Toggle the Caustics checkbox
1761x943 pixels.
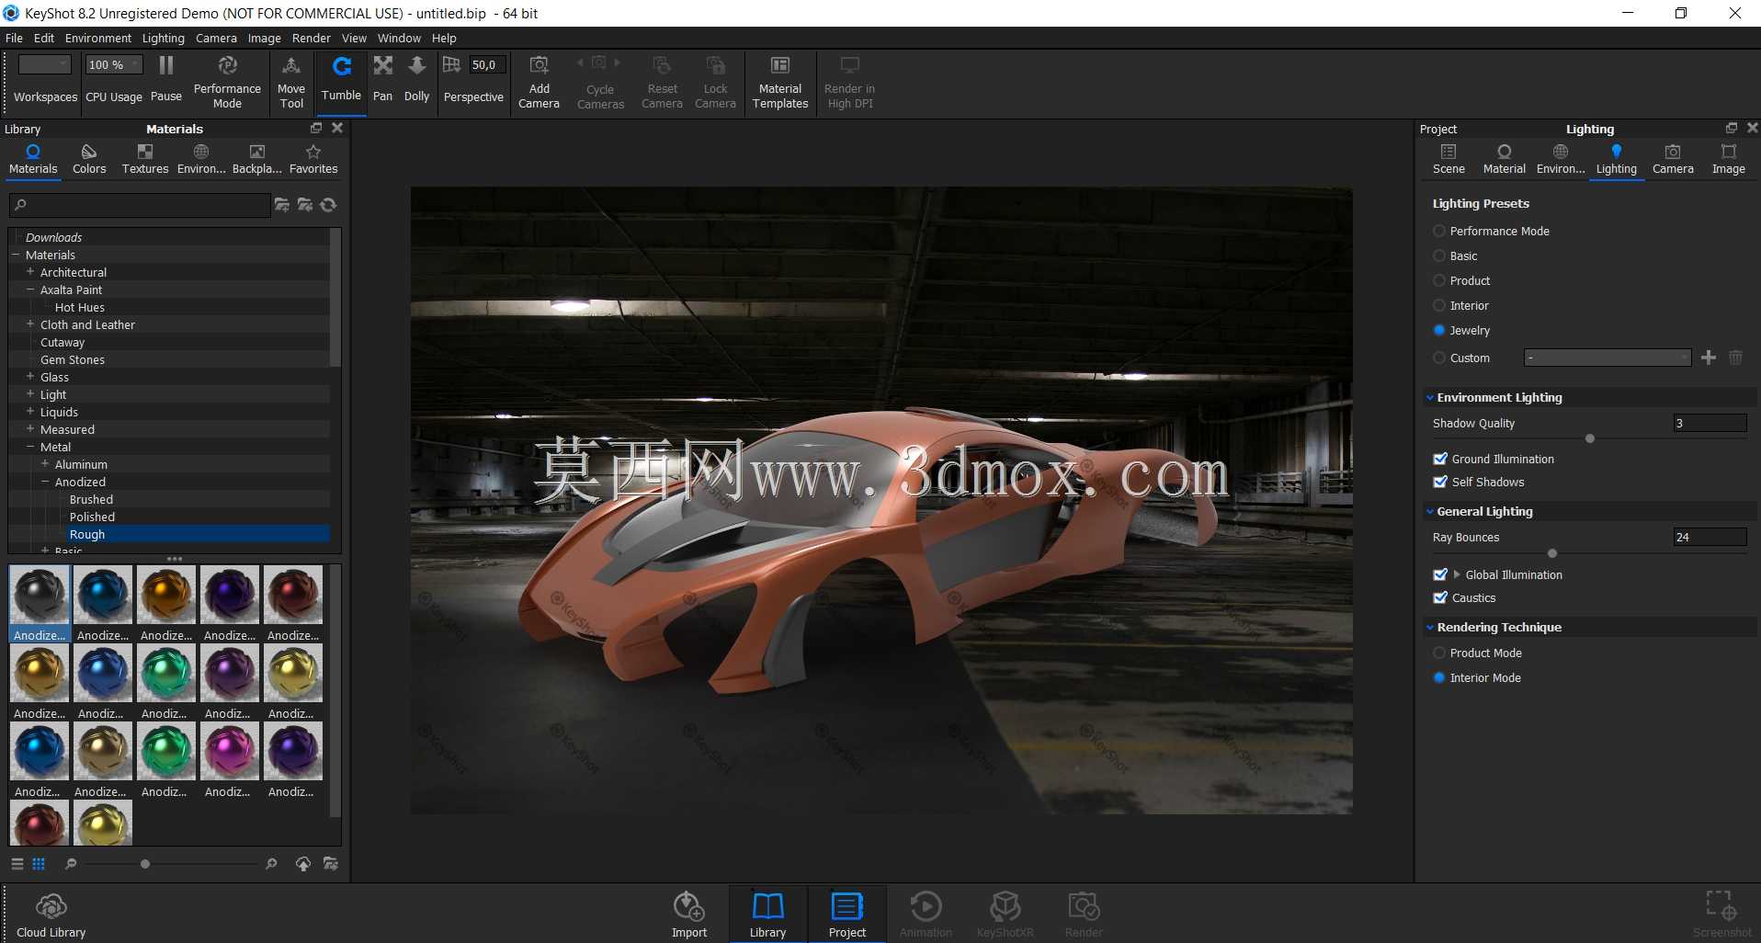1440,598
